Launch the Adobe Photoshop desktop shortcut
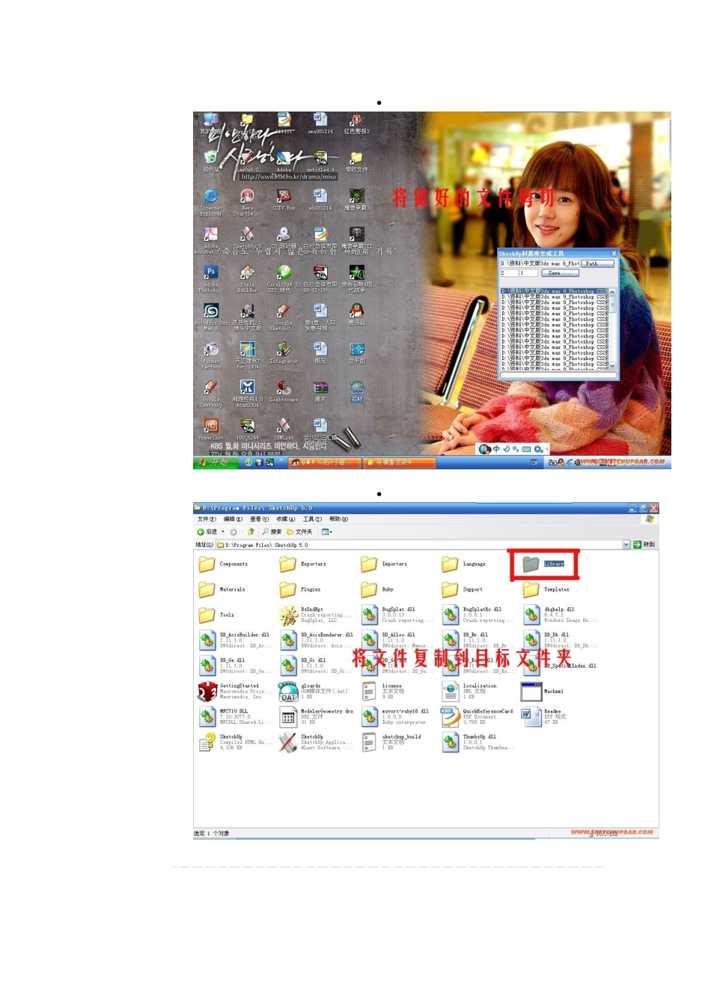Image resolution: width=711 pixels, height=1006 pixels. point(210,276)
